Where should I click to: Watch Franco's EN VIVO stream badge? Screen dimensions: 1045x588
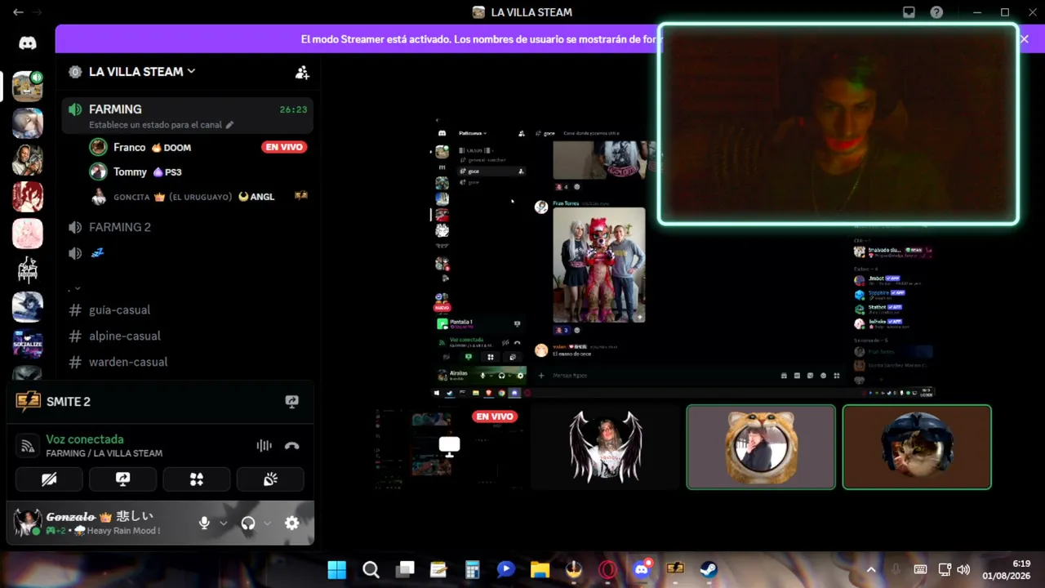click(284, 147)
